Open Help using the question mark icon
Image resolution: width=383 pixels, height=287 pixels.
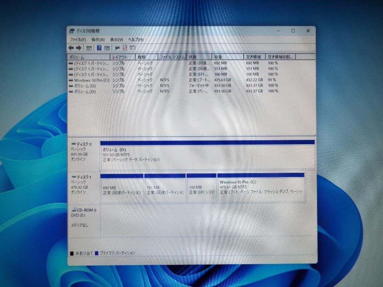pos(100,48)
